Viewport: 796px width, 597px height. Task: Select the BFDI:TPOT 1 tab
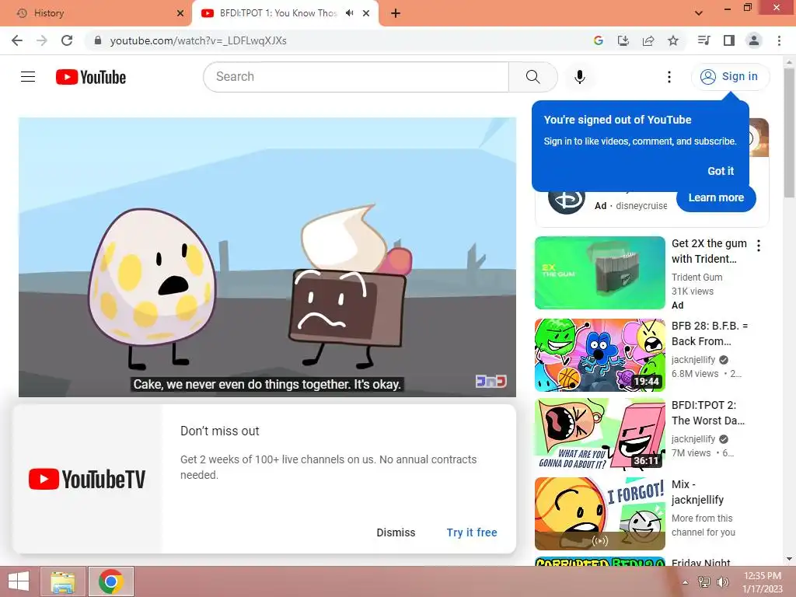pyautogui.click(x=277, y=13)
